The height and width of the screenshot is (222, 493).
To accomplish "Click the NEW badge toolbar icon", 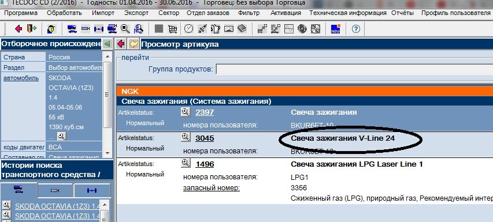I will (335, 29).
